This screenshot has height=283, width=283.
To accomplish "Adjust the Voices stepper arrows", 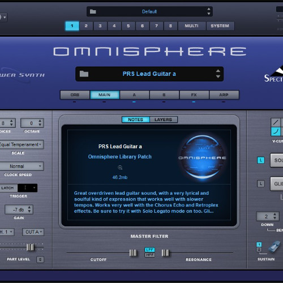I will click(x=11, y=123).
